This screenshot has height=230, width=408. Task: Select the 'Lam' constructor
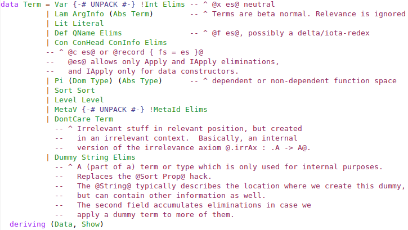(x=61, y=14)
